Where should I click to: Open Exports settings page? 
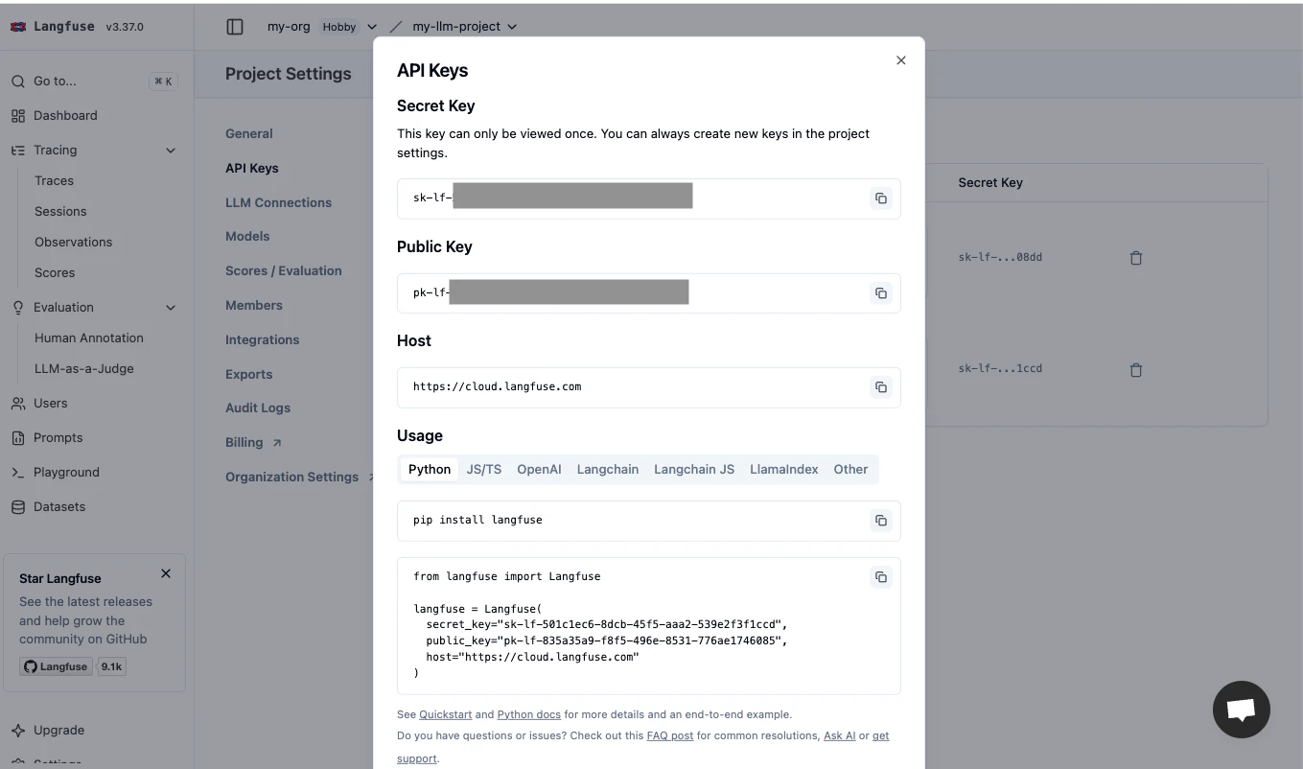(x=249, y=375)
